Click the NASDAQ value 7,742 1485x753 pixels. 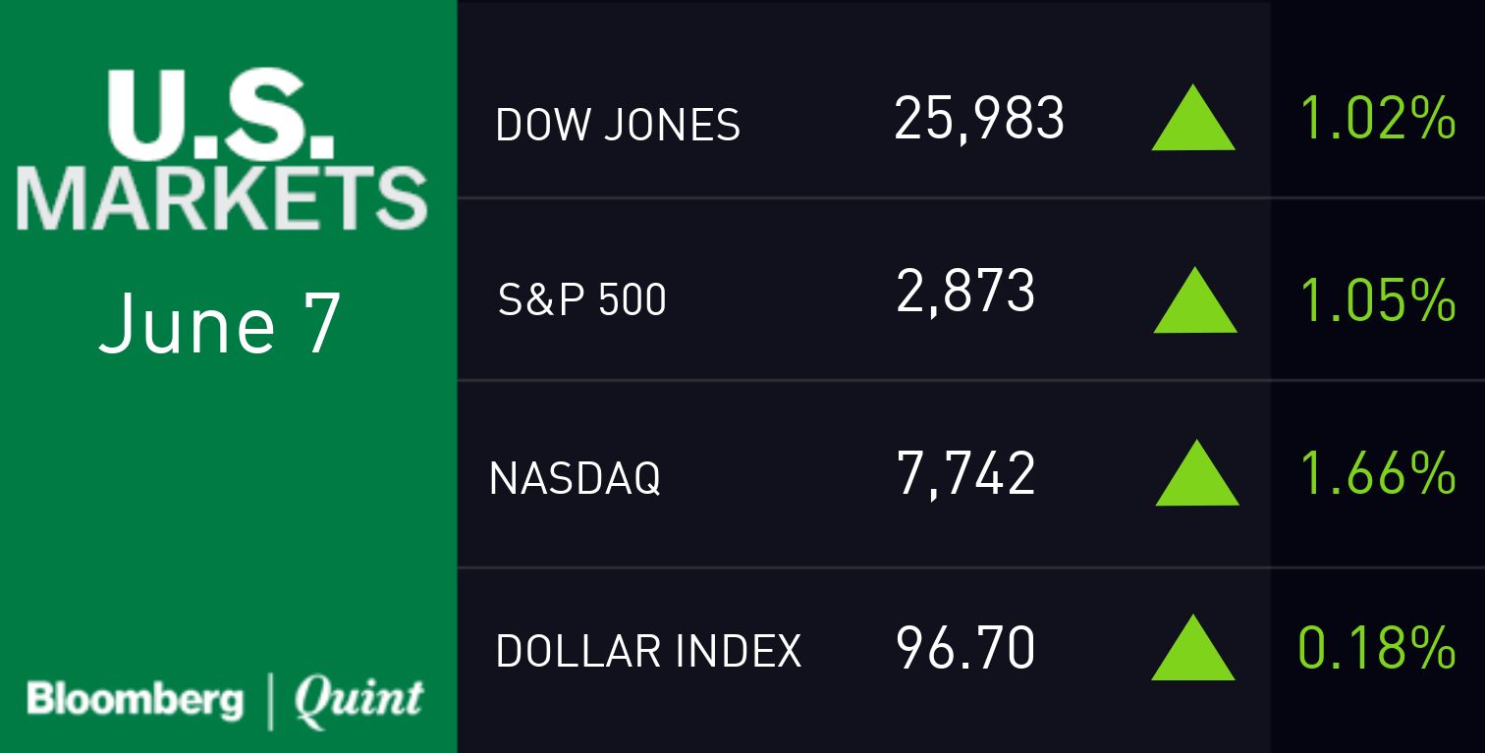point(965,473)
